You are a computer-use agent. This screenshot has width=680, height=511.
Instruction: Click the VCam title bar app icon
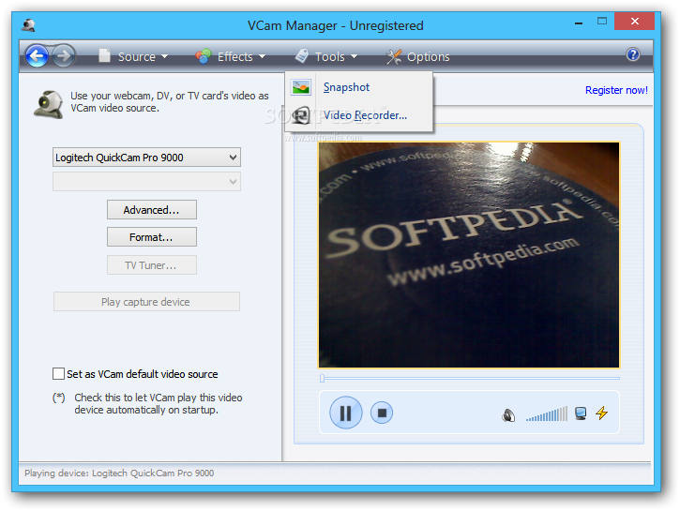coord(28,25)
